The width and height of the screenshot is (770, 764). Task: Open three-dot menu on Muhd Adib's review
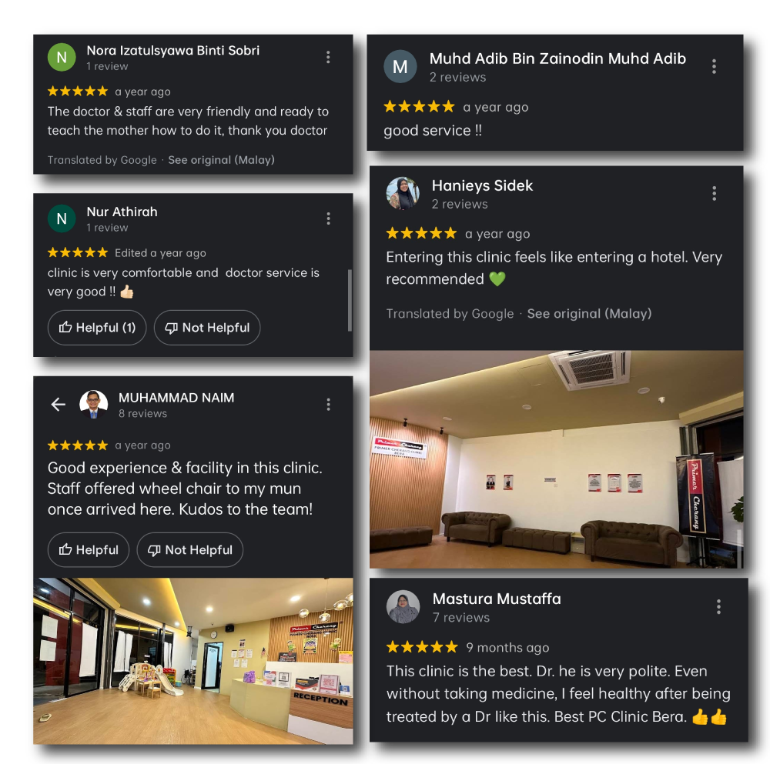click(x=714, y=66)
